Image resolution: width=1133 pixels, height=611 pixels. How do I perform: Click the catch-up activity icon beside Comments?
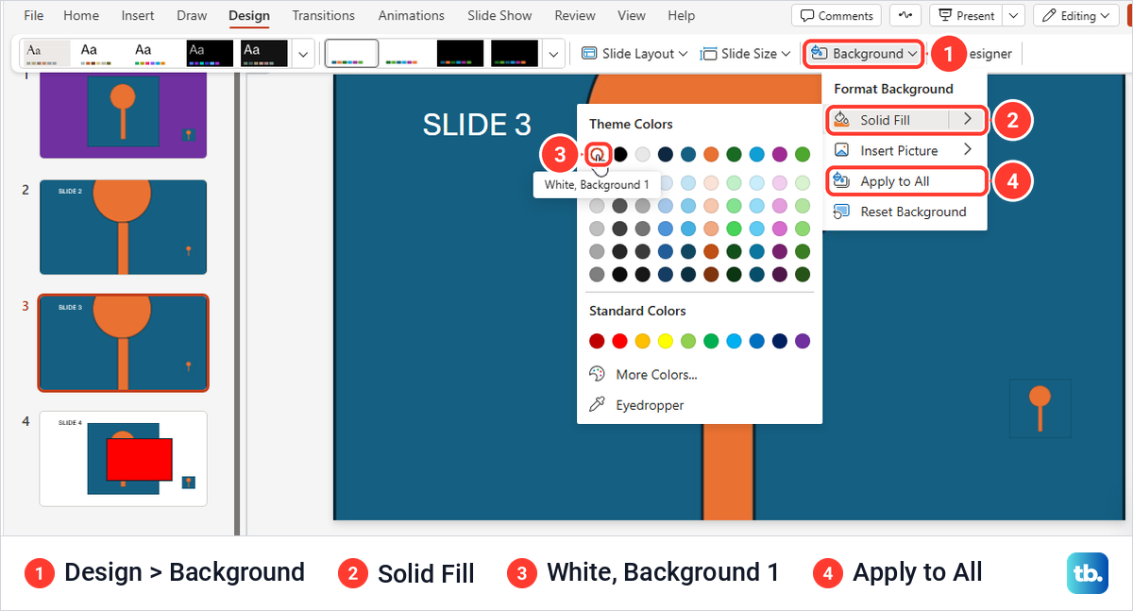click(905, 15)
